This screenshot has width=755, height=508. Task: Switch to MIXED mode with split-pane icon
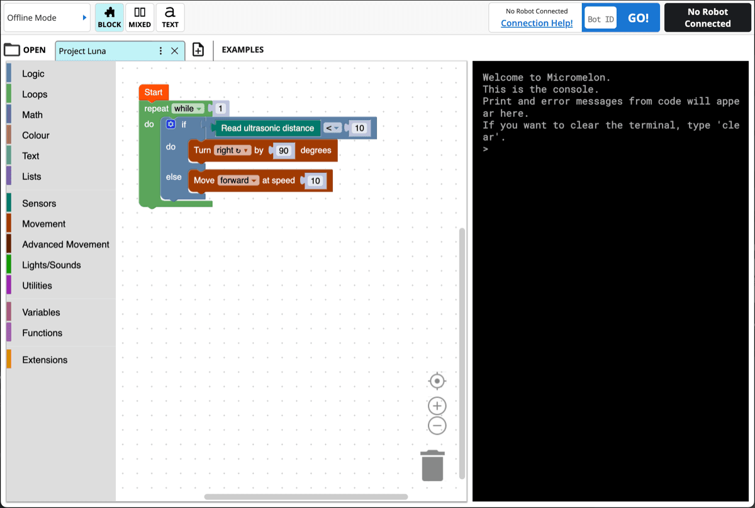[x=139, y=17]
